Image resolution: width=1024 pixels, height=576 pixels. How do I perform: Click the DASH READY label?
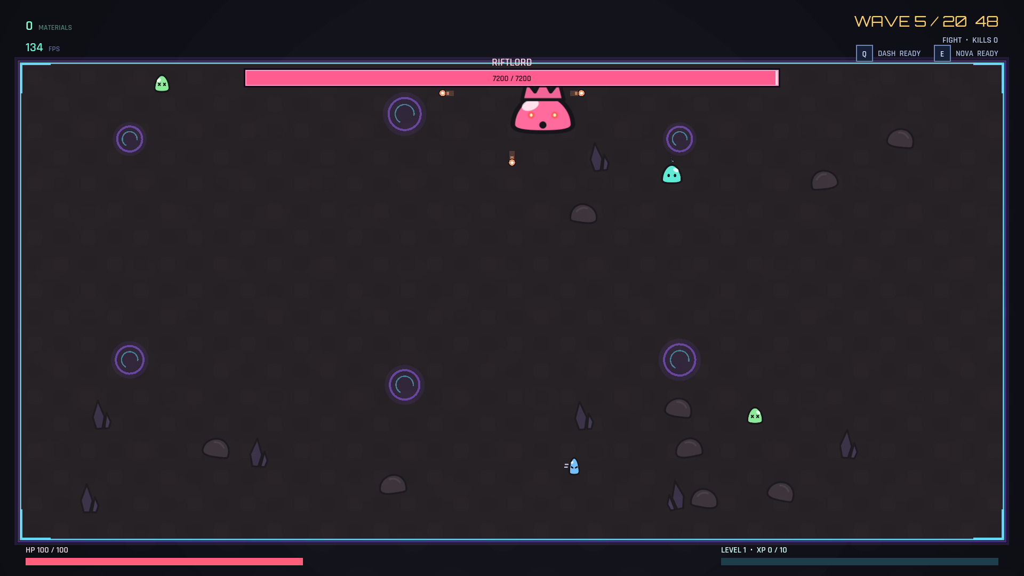899,54
